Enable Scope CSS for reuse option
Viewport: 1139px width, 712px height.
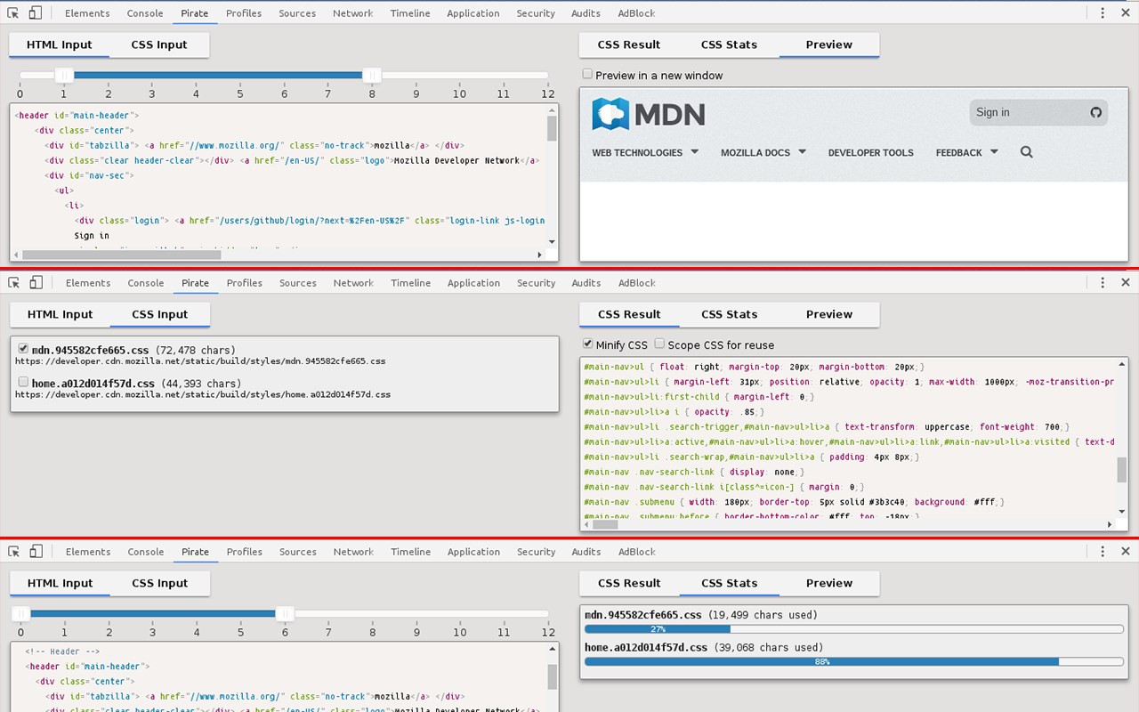tap(659, 344)
